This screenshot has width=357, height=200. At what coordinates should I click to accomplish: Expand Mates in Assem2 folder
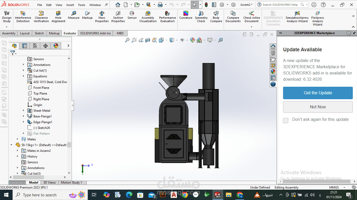pyautogui.click(x=18, y=151)
